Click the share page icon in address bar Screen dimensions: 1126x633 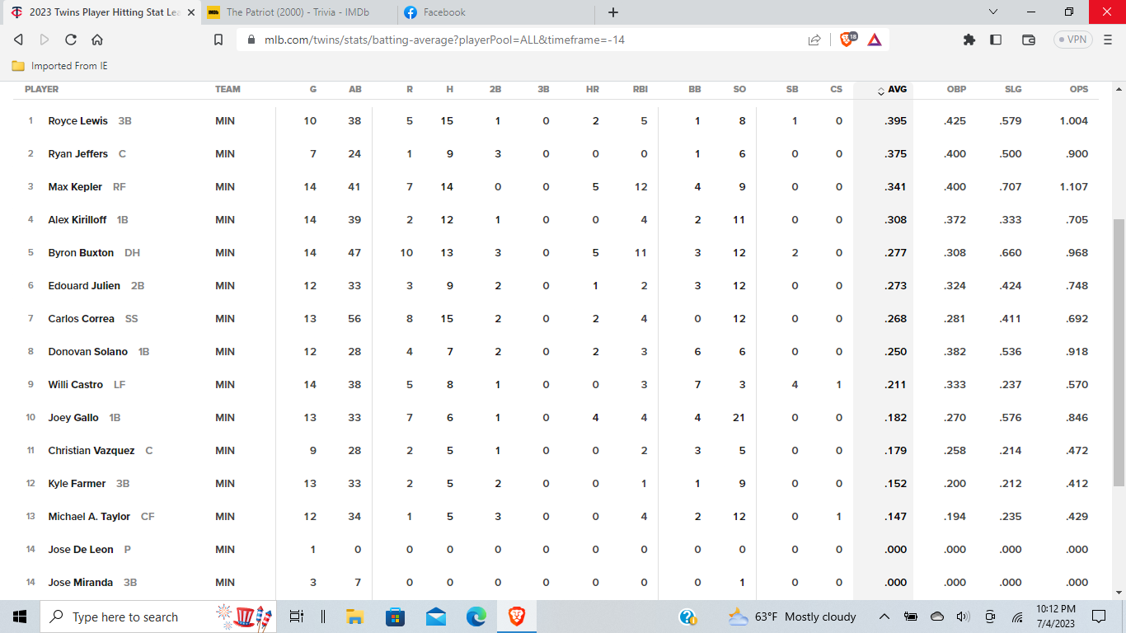[814, 40]
